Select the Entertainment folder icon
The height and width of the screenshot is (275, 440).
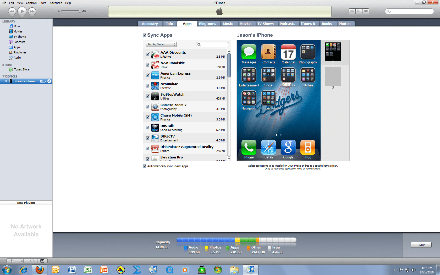pyautogui.click(x=249, y=75)
